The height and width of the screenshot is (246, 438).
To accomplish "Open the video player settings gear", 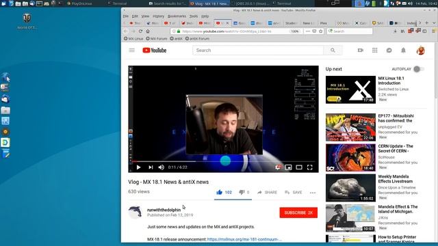I will [278, 167].
